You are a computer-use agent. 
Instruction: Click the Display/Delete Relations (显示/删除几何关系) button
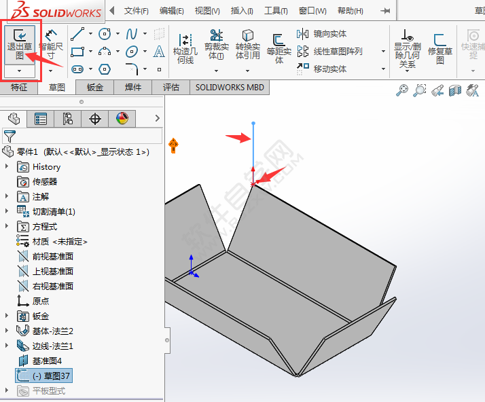pos(407,49)
